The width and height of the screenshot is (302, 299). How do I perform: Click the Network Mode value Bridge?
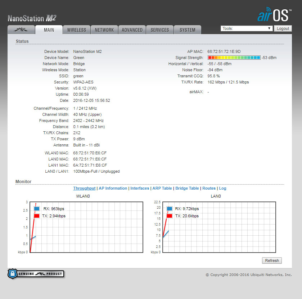click(x=79, y=64)
